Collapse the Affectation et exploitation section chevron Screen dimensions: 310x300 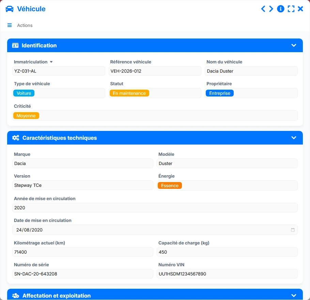tap(294, 296)
